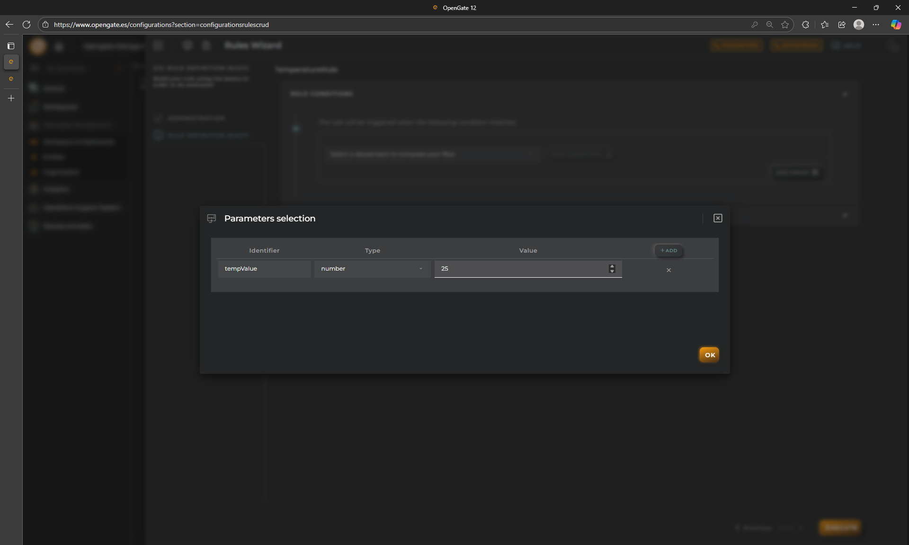
Task: Click into the Value field showing 25
Action: [x=521, y=269]
